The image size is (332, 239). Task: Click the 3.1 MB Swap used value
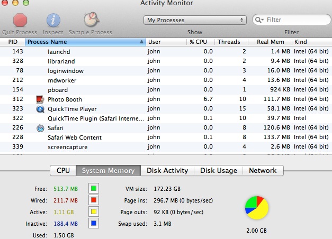[x=163, y=224]
